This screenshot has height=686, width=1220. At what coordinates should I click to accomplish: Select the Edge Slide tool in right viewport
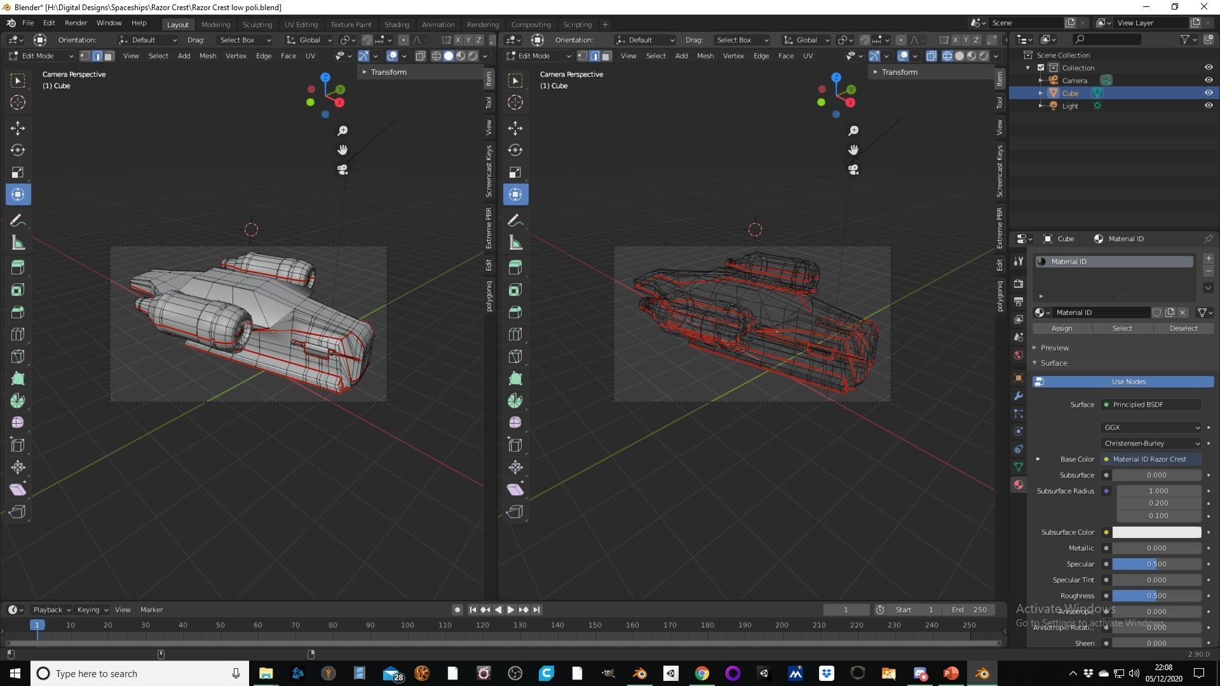tap(515, 445)
